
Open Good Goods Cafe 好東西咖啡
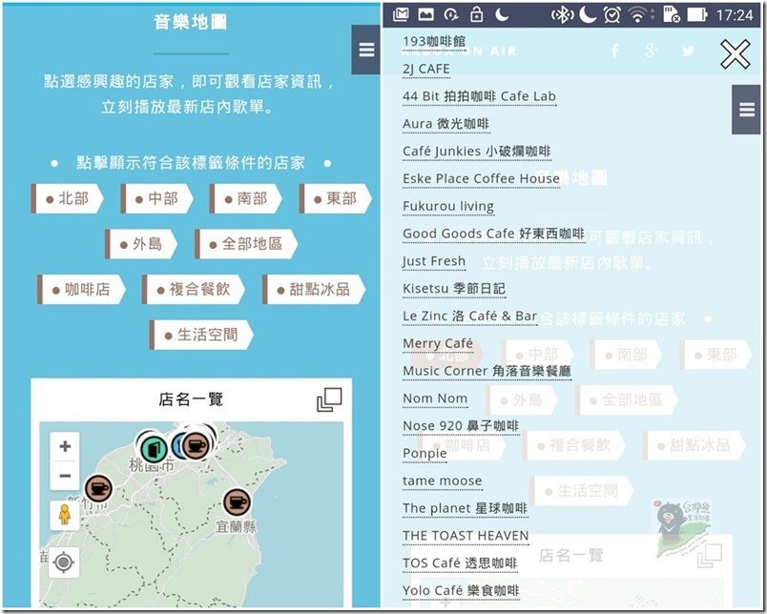[493, 234]
